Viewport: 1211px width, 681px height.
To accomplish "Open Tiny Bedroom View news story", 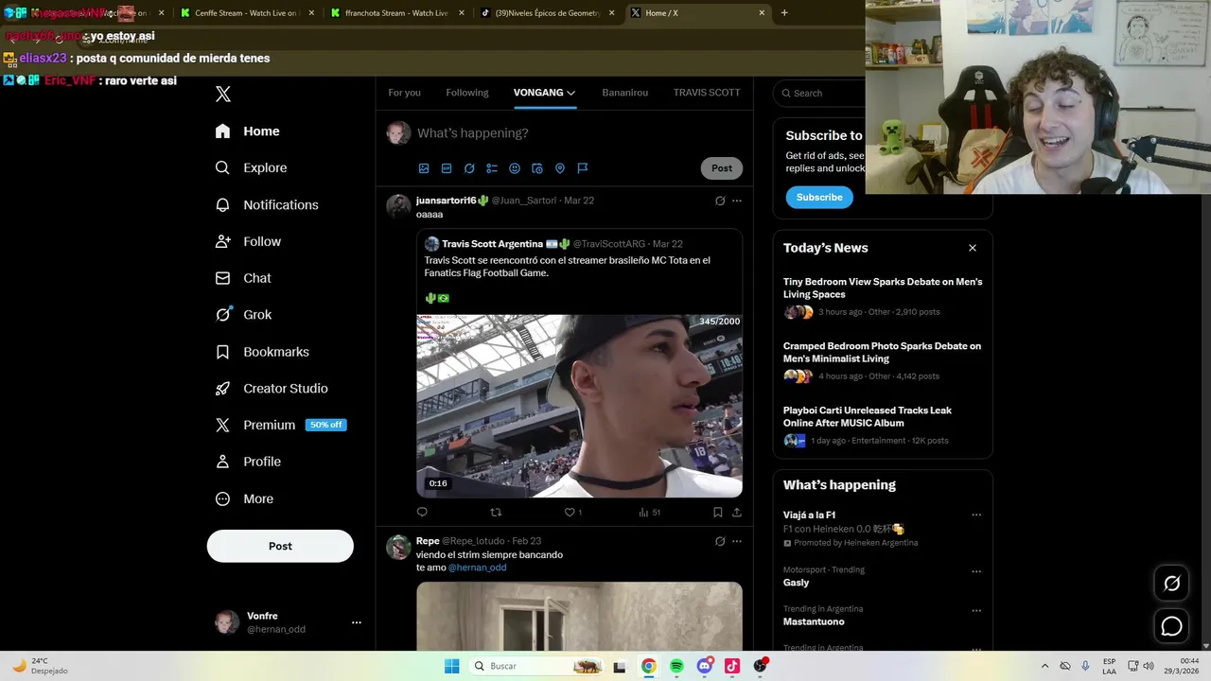I will tap(883, 297).
